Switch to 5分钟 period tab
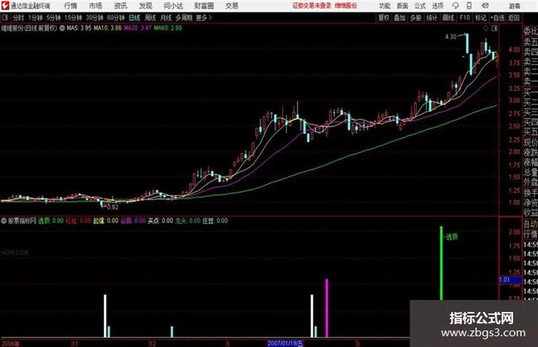 [x=54, y=18]
